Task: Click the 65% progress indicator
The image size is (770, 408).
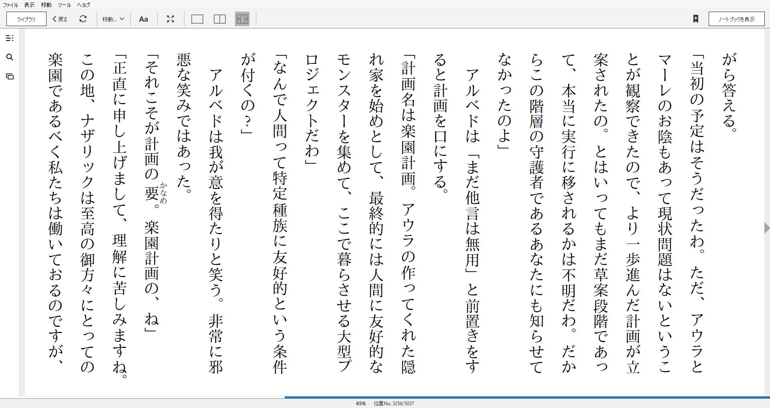Action: [x=361, y=403]
